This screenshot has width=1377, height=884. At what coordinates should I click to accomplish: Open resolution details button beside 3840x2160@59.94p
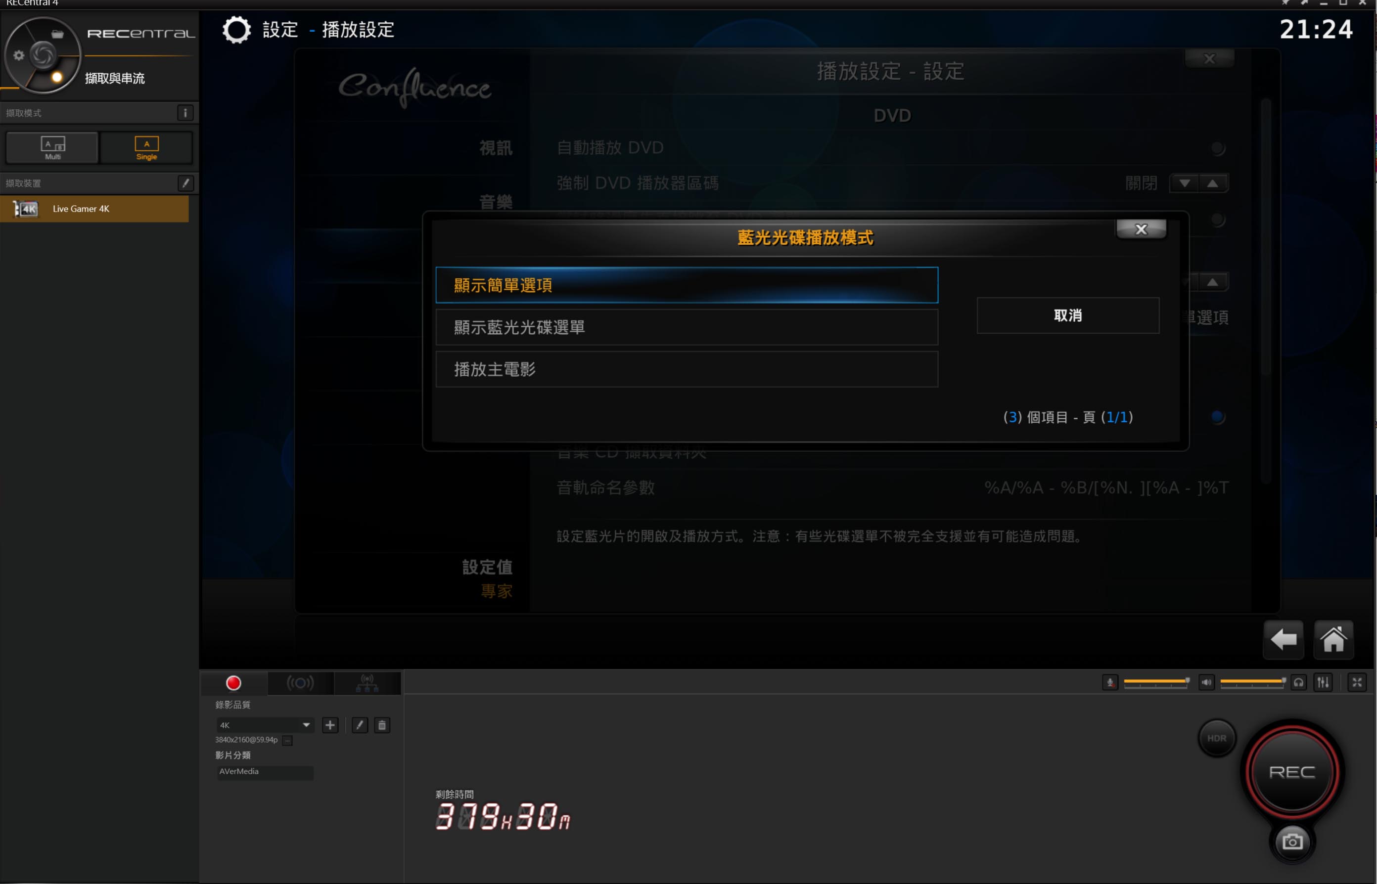pyautogui.click(x=288, y=741)
